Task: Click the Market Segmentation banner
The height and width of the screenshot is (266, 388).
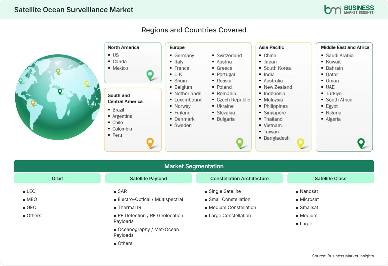Action: (x=194, y=166)
